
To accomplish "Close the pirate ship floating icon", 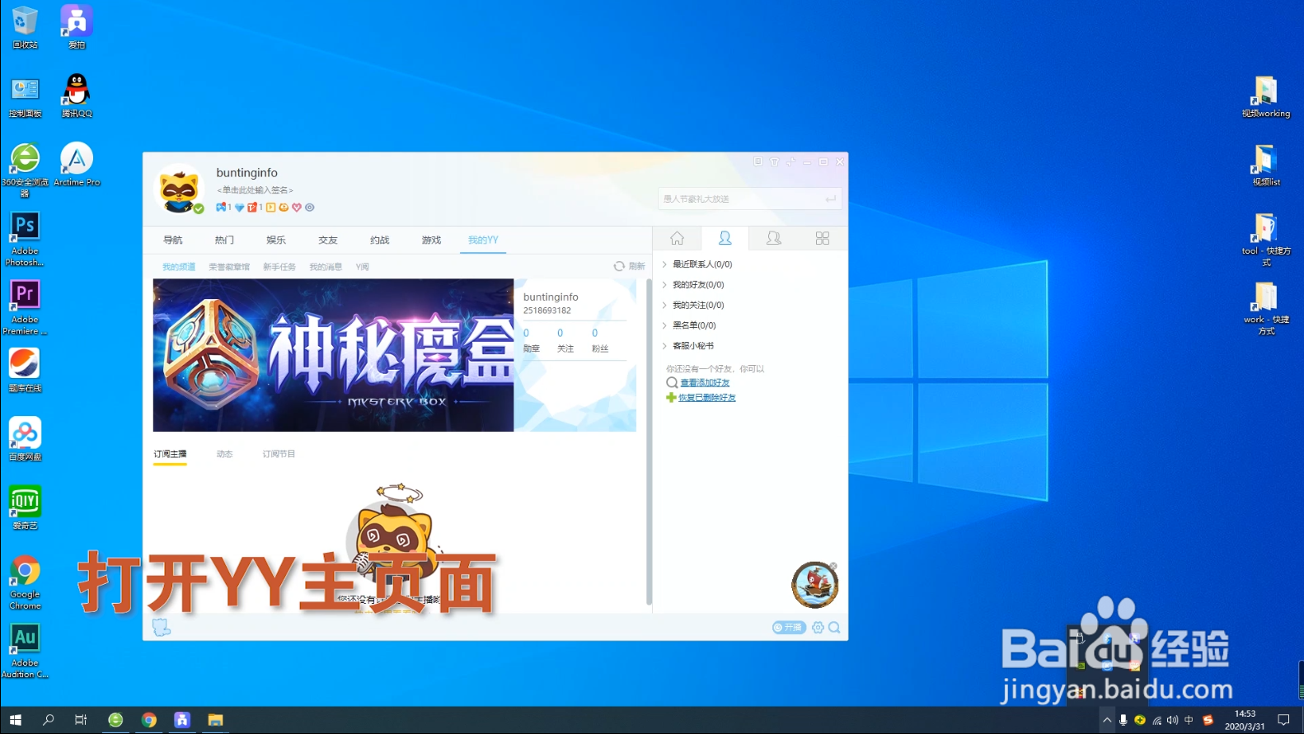I will tap(833, 566).
